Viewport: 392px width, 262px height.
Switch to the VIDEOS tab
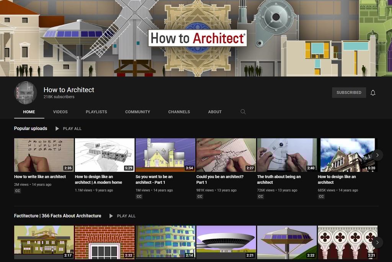tap(60, 112)
